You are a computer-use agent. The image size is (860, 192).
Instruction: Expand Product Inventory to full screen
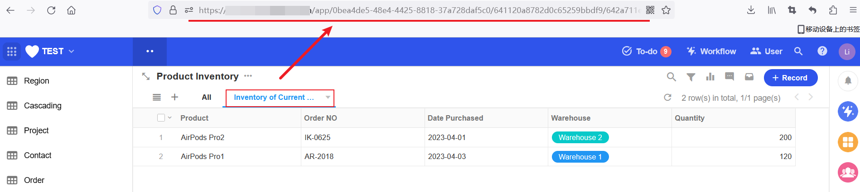pos(145,76)
